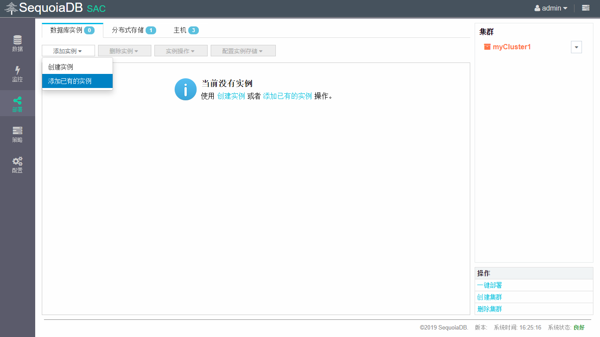
Task: Expand the myCluster1 options dropdown
Action: pos(576,47)
